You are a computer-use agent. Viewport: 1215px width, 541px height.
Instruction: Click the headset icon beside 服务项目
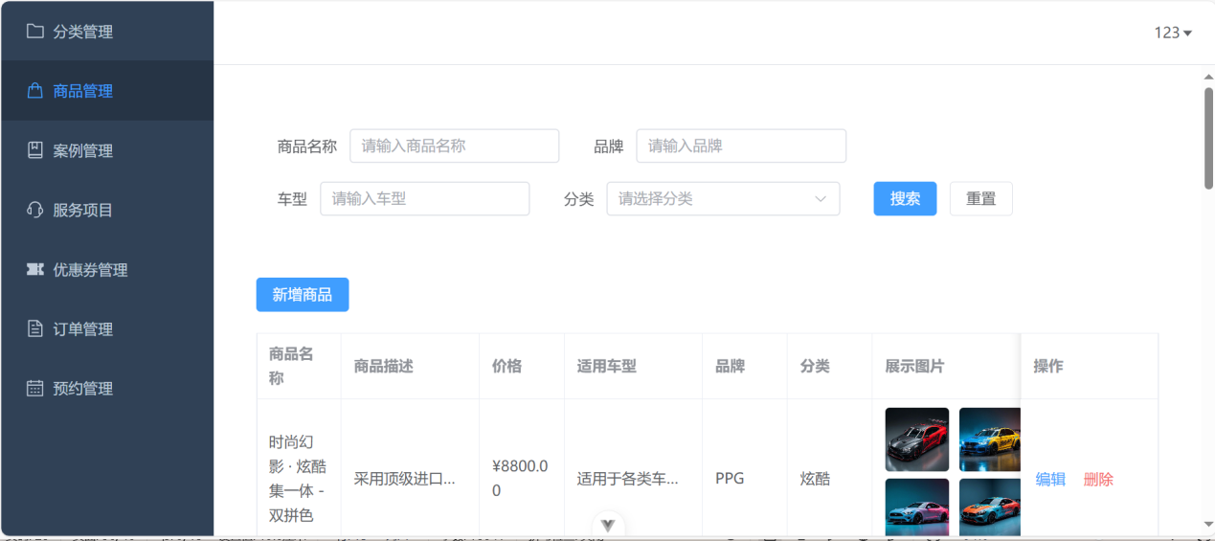click(35, 210)
